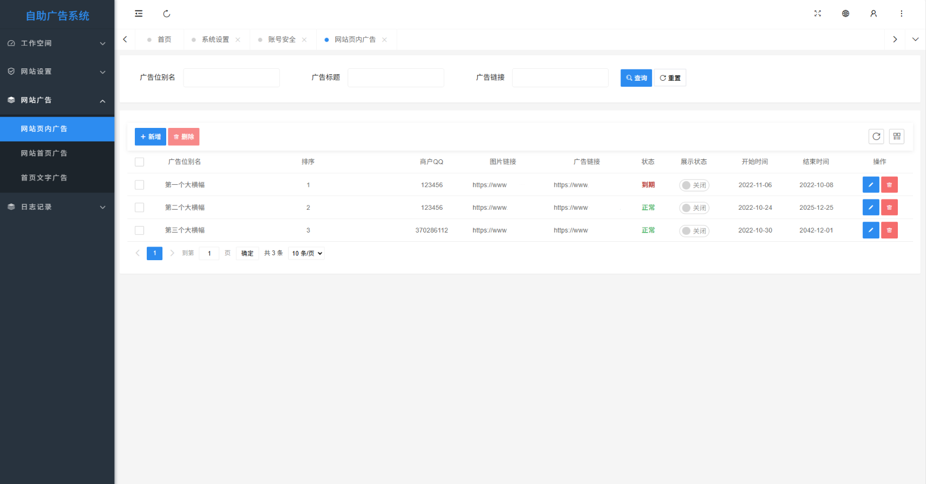Open the column filter grid icon
Screen dimensions: 926x484
[x=897, y=137]
